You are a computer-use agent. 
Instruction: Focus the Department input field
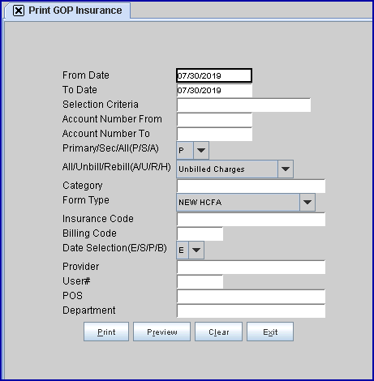coord(251,310)
